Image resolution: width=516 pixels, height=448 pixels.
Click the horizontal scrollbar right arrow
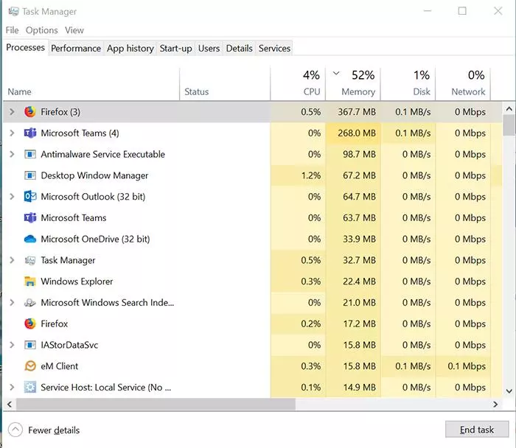(x=495, y=405)
